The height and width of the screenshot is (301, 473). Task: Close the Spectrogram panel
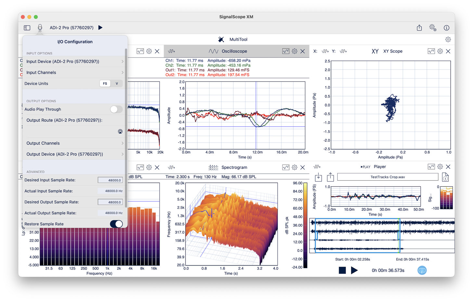point(303,168)
